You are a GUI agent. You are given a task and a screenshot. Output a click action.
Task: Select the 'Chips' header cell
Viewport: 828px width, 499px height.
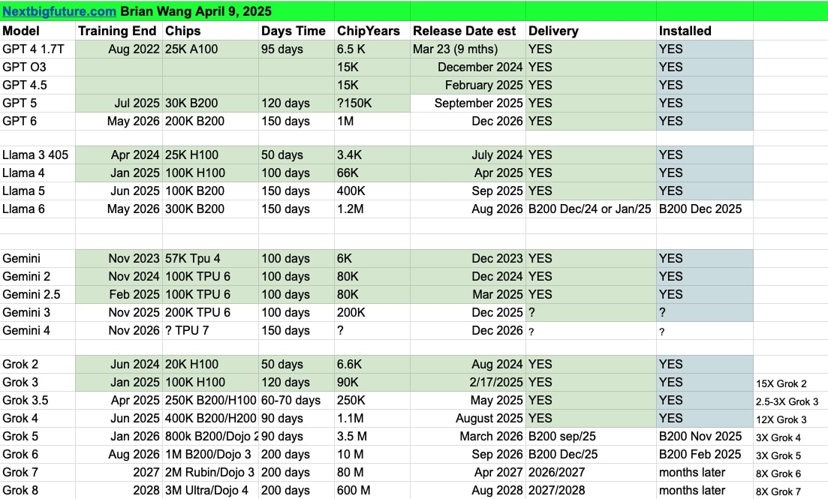[210, 31]
